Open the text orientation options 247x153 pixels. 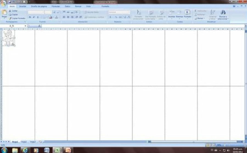click(77, 12)
